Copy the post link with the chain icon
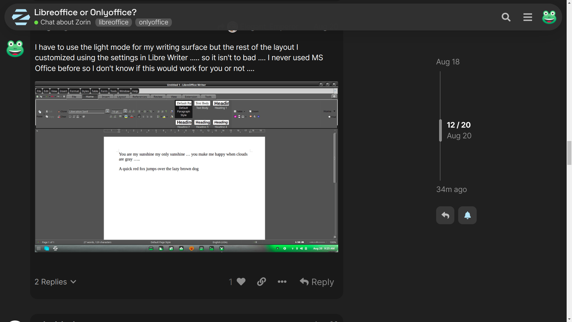572x322 pixels. point(261,282)
